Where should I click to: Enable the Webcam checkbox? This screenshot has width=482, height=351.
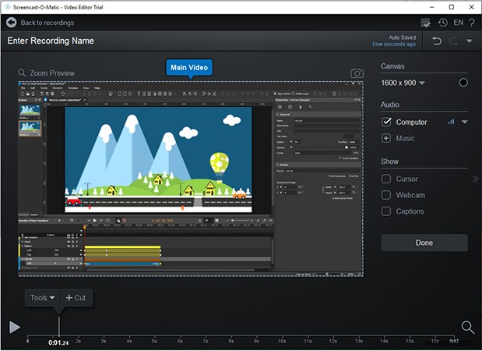[386, 195]
